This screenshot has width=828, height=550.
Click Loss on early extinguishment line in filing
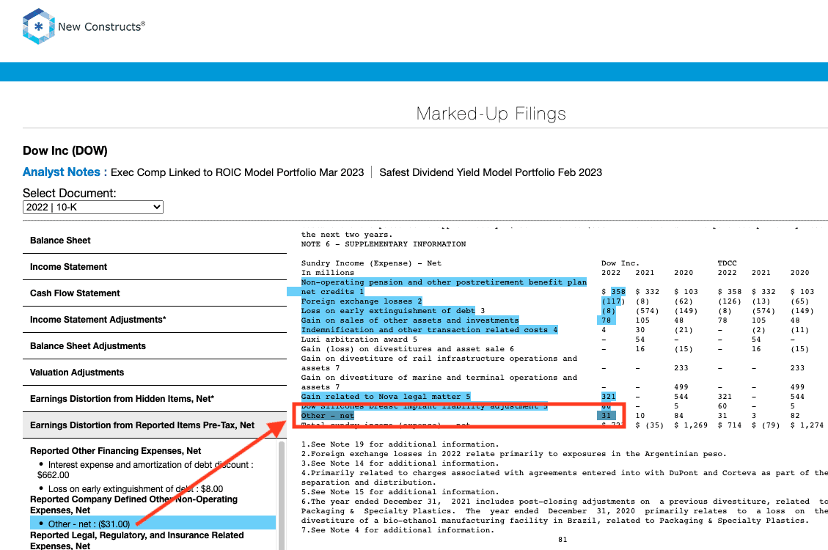click(x=388, y=311)
